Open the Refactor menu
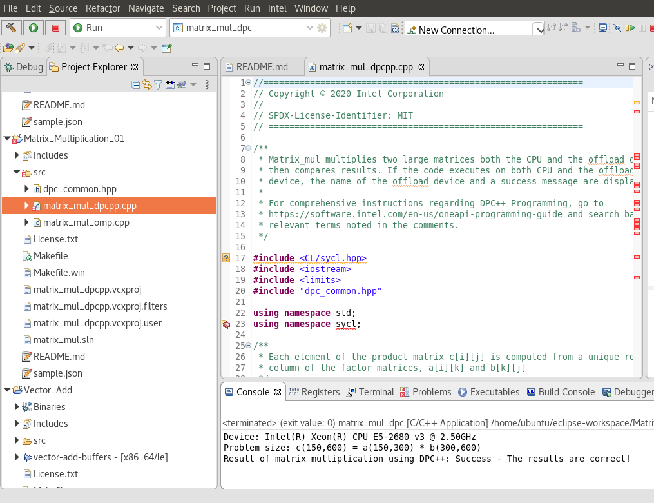Screen dimensions: 654x503 (102, 8)
